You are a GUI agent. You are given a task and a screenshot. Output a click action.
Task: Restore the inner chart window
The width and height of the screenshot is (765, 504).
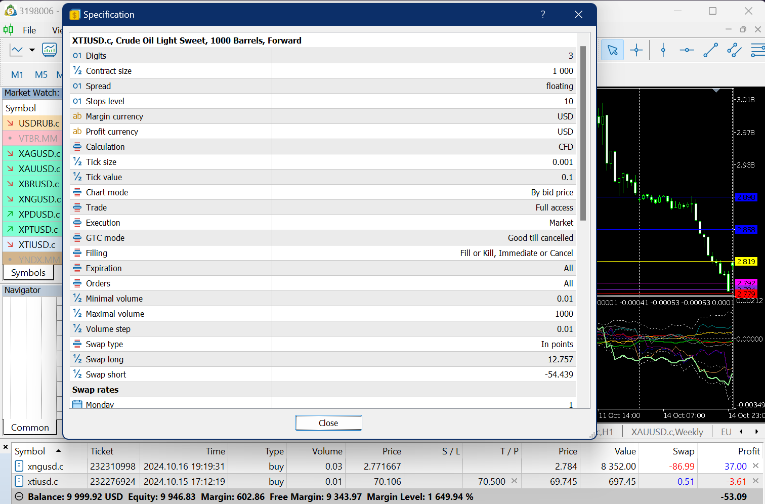tap(743, 29)
